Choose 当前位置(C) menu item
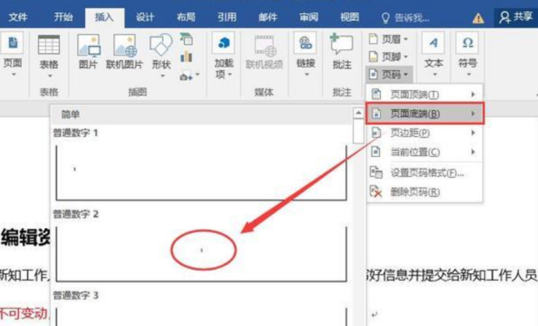538x326 pixels. (424, 152)
